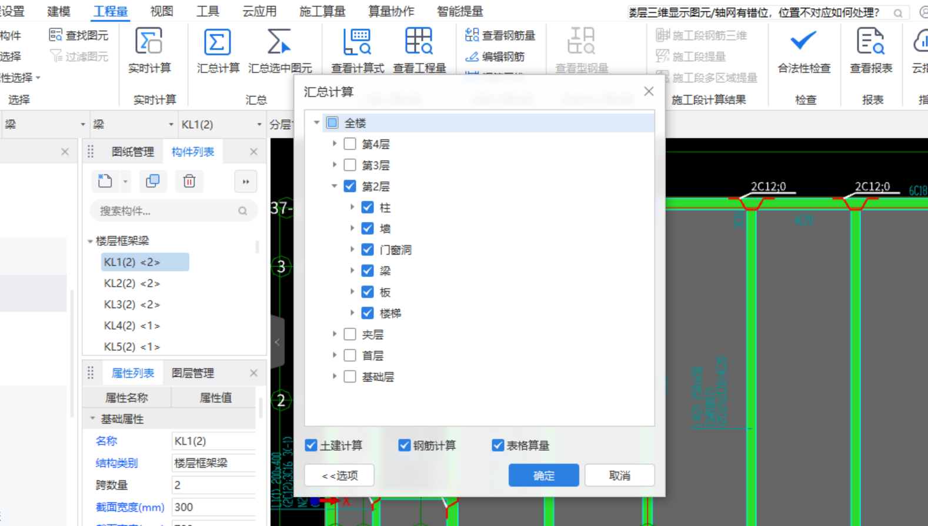
Task: Collapse 楼层框架梁 tree group
Action: [90, 241]
